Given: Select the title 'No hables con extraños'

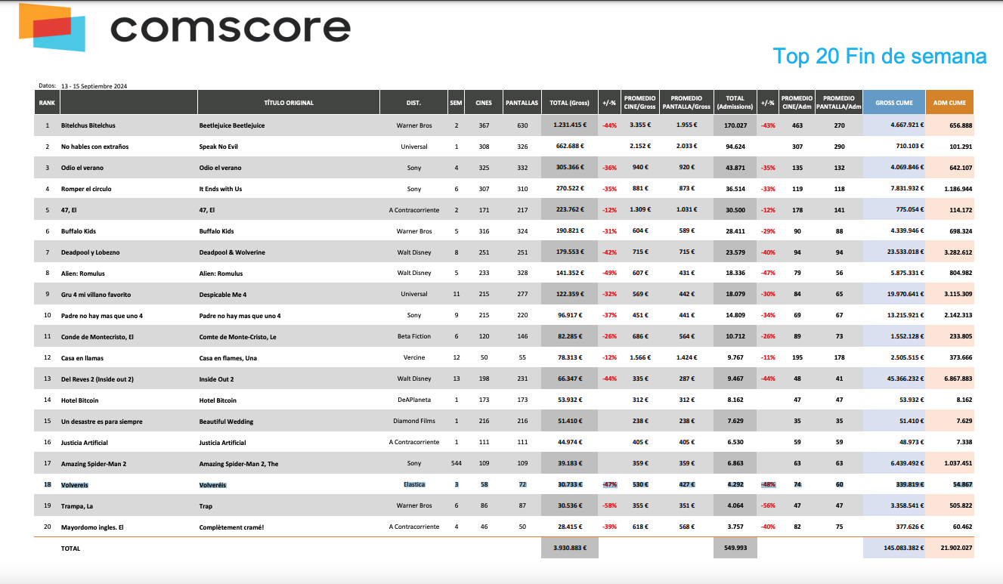Looking at the screenshot, I should click(94, 147).
